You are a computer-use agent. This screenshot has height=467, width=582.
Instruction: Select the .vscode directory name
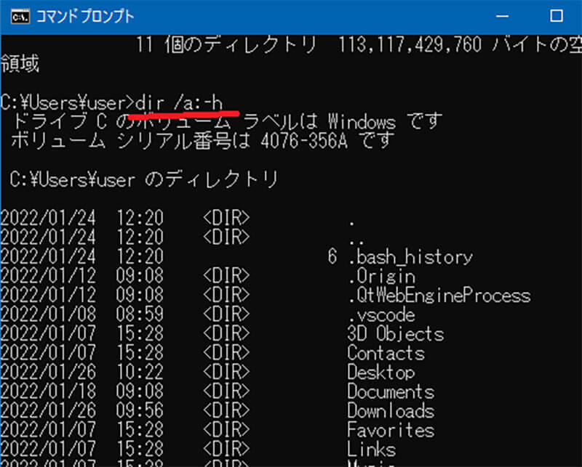pyautogui.click(x=382, y=315)
